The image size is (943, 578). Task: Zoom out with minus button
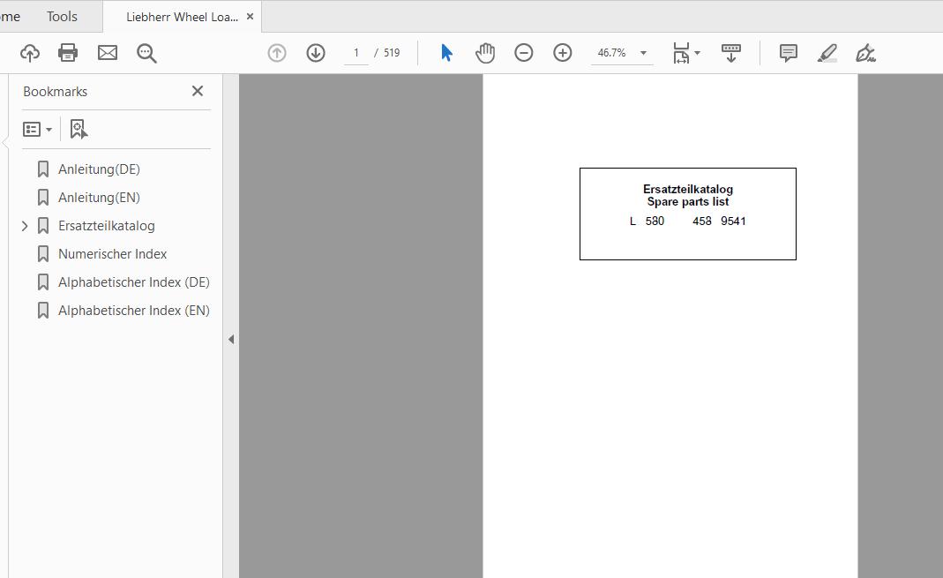[524, 53]
